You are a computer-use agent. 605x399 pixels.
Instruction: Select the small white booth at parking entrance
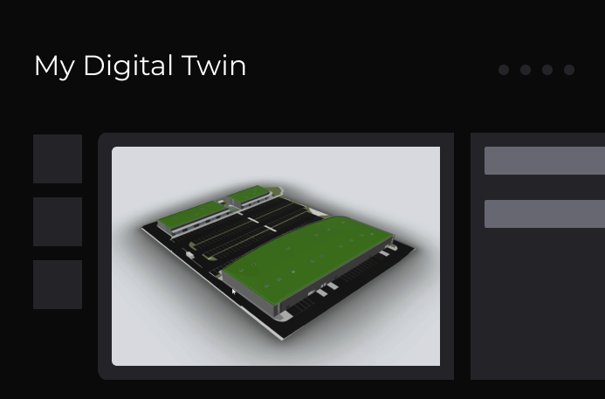pyautogui.click(x=189, y=255)
